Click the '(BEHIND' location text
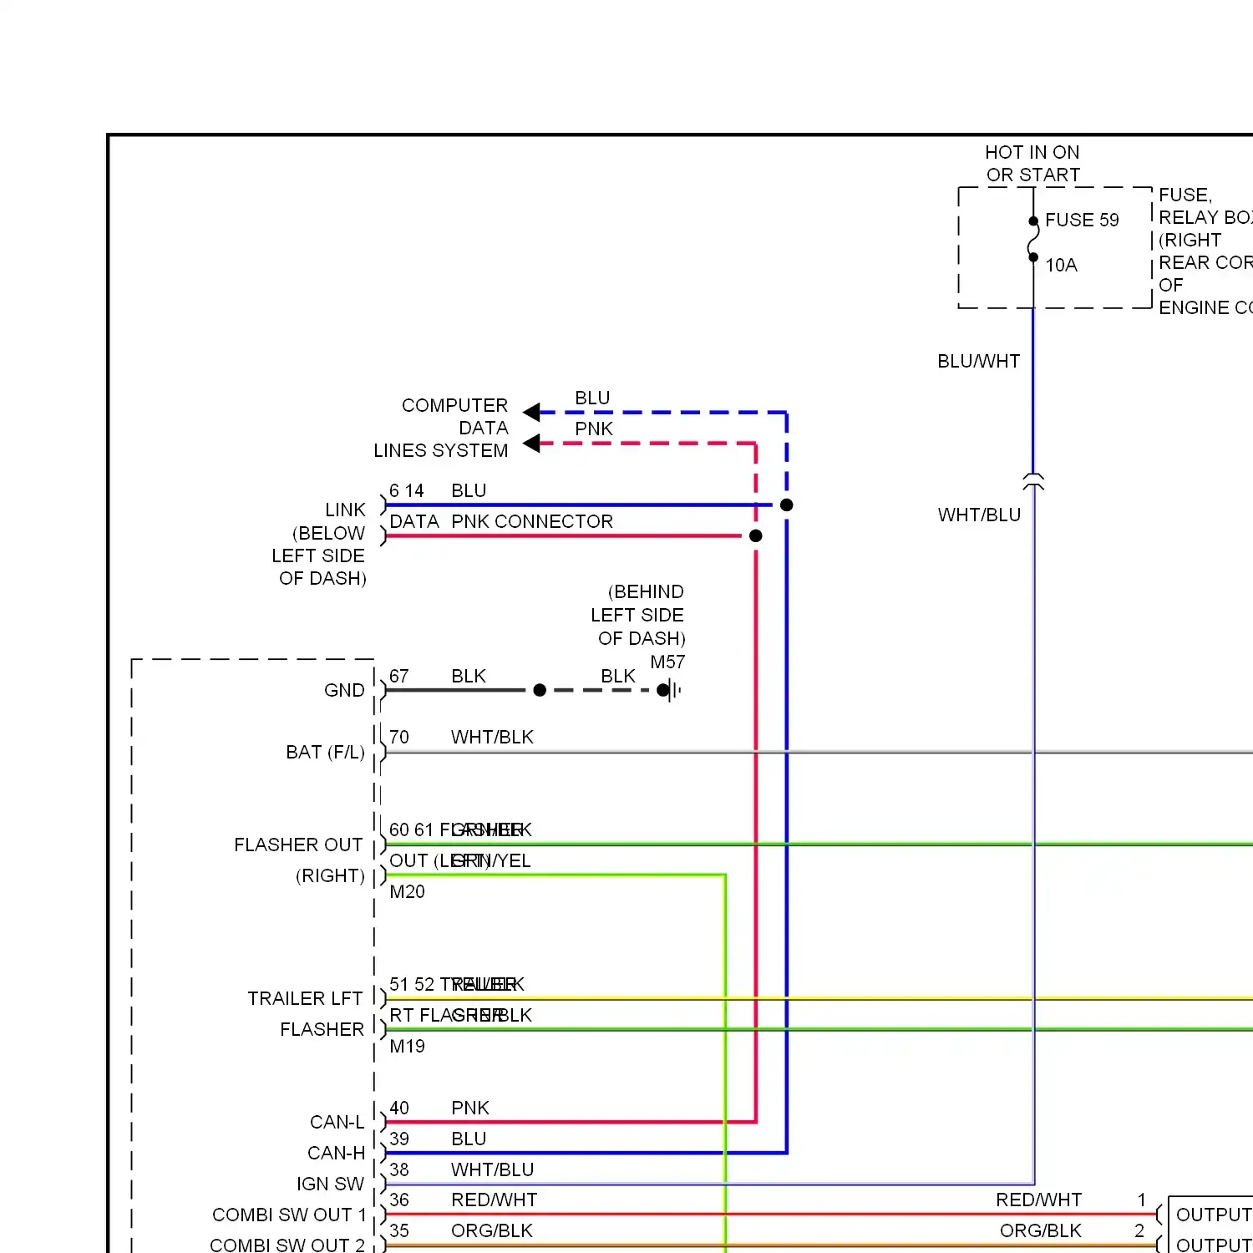 coord(646,591)
